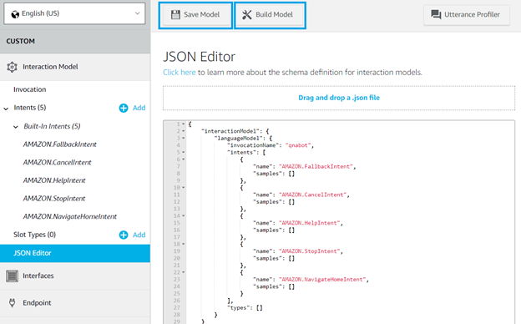Fold the object at line 10
Image resolution: width=521 pixels, height=324 pixels.
click(183, 187)
